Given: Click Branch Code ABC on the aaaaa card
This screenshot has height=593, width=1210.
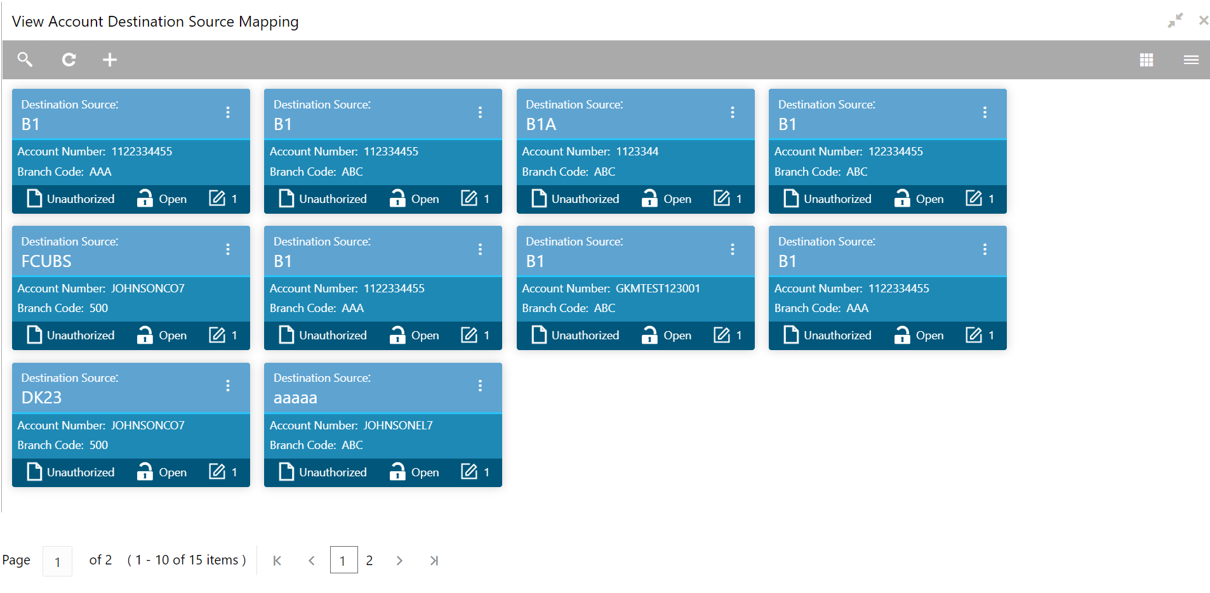Looking at the screenshot, I should [x=316, y=445].
